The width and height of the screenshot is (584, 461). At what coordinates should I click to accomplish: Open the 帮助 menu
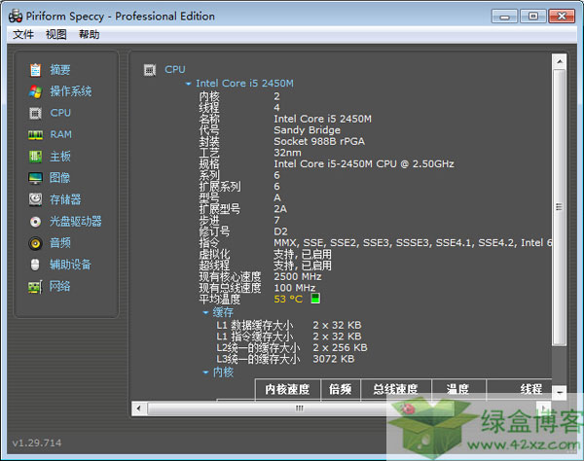[x=89, y=35]
